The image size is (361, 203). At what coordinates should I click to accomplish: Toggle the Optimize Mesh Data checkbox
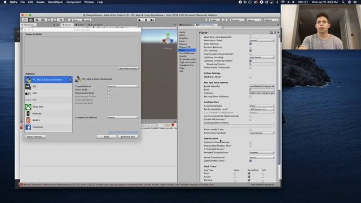[x=250, y=161]
